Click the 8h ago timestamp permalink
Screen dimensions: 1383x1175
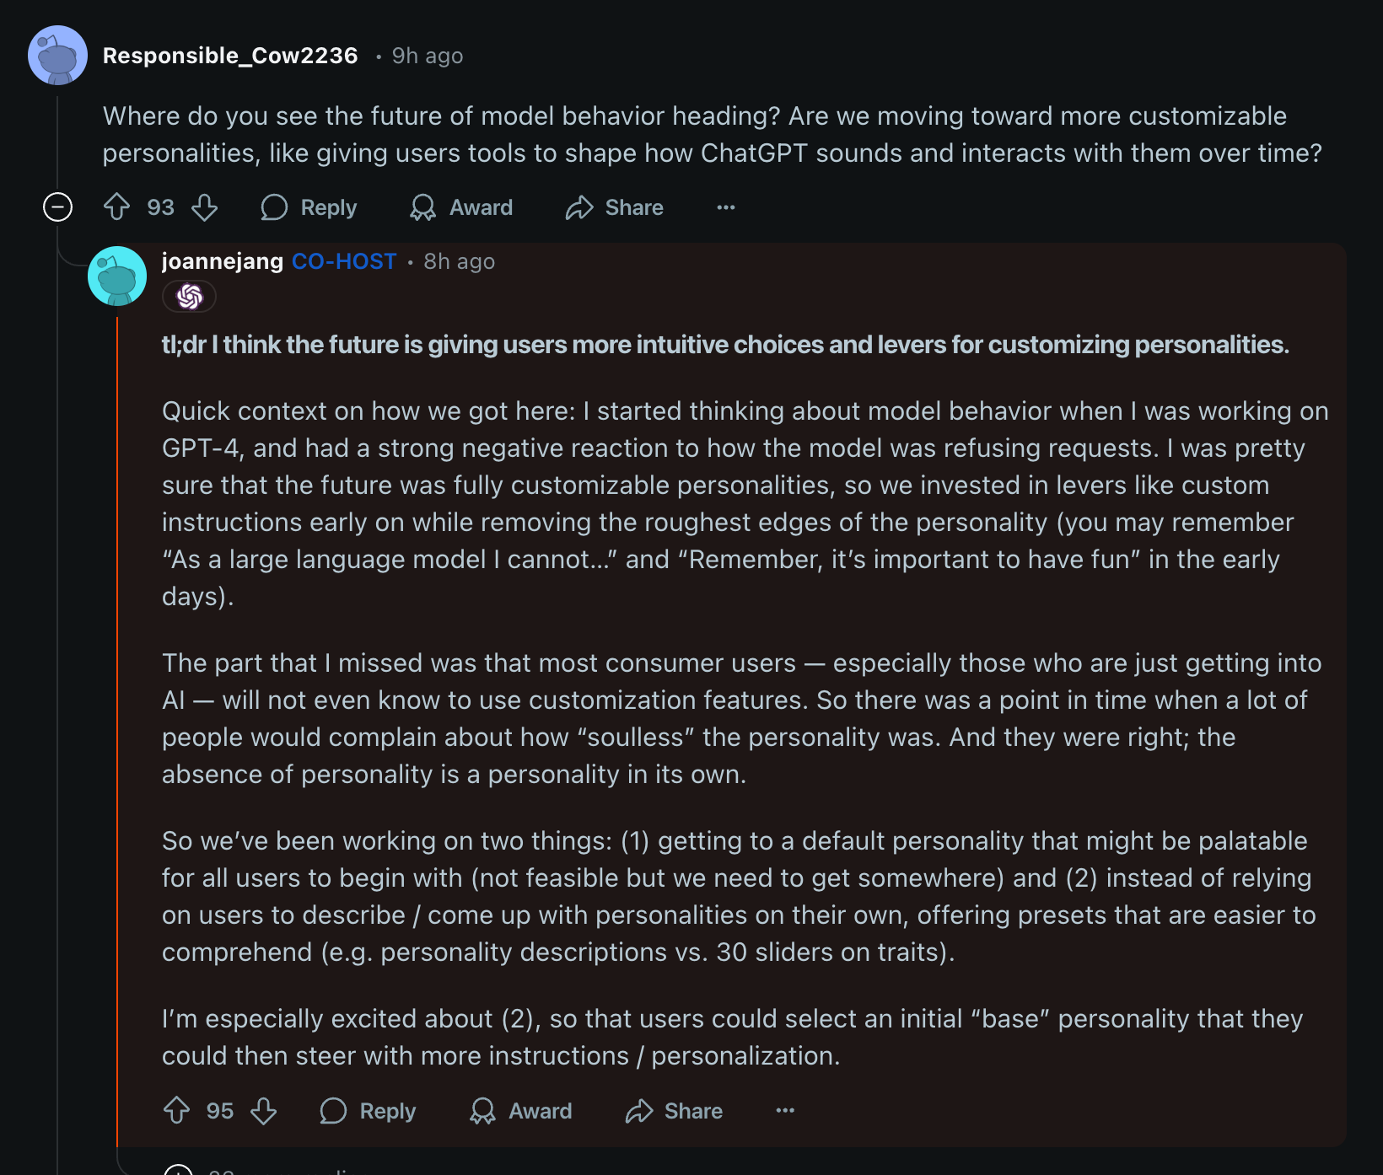pyautogui.click(x=459, y=261)
